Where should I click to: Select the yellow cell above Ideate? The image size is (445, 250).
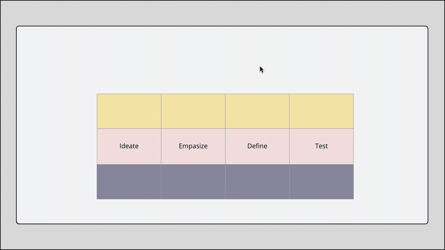point(129,111)
